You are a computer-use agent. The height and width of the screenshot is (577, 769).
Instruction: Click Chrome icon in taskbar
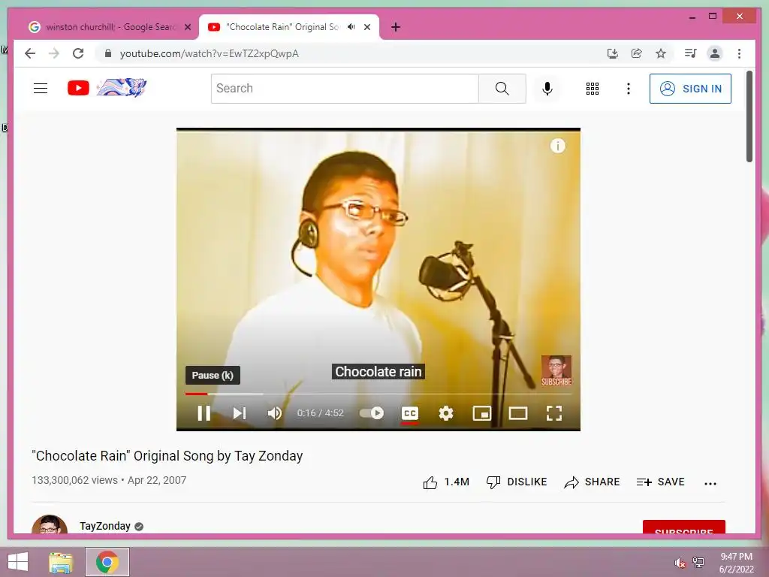107,562
